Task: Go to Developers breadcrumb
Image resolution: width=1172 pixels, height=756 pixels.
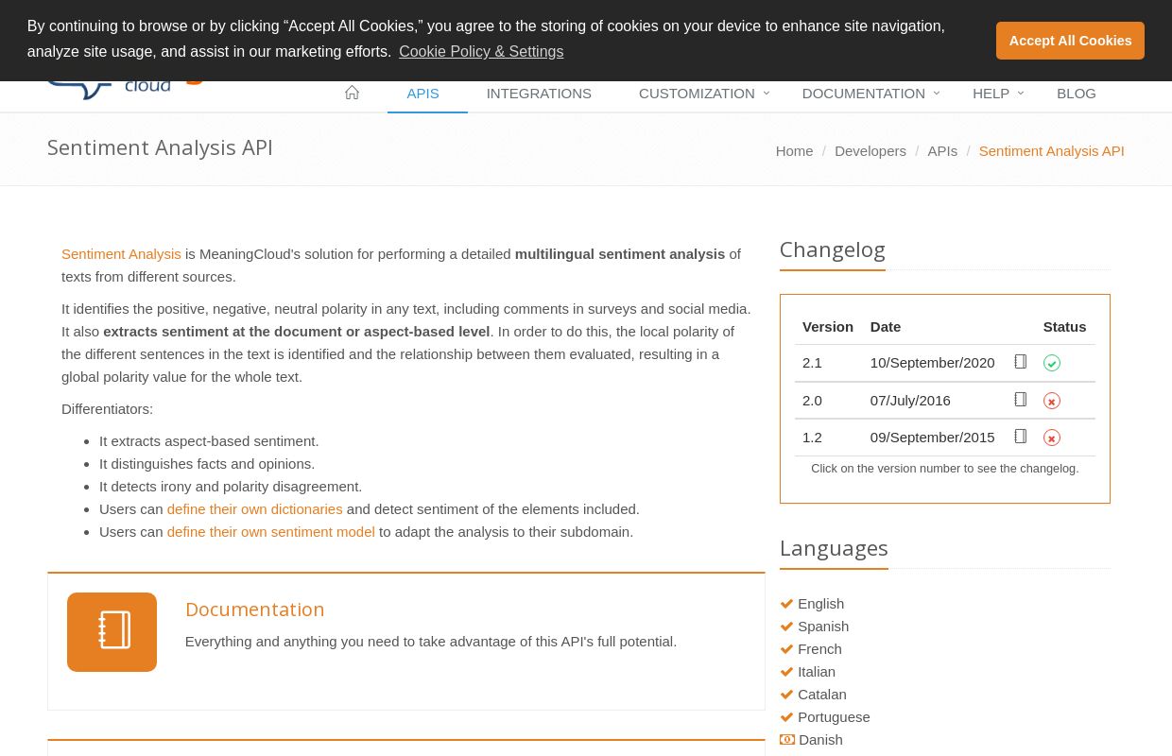Action: coord(870,150)
